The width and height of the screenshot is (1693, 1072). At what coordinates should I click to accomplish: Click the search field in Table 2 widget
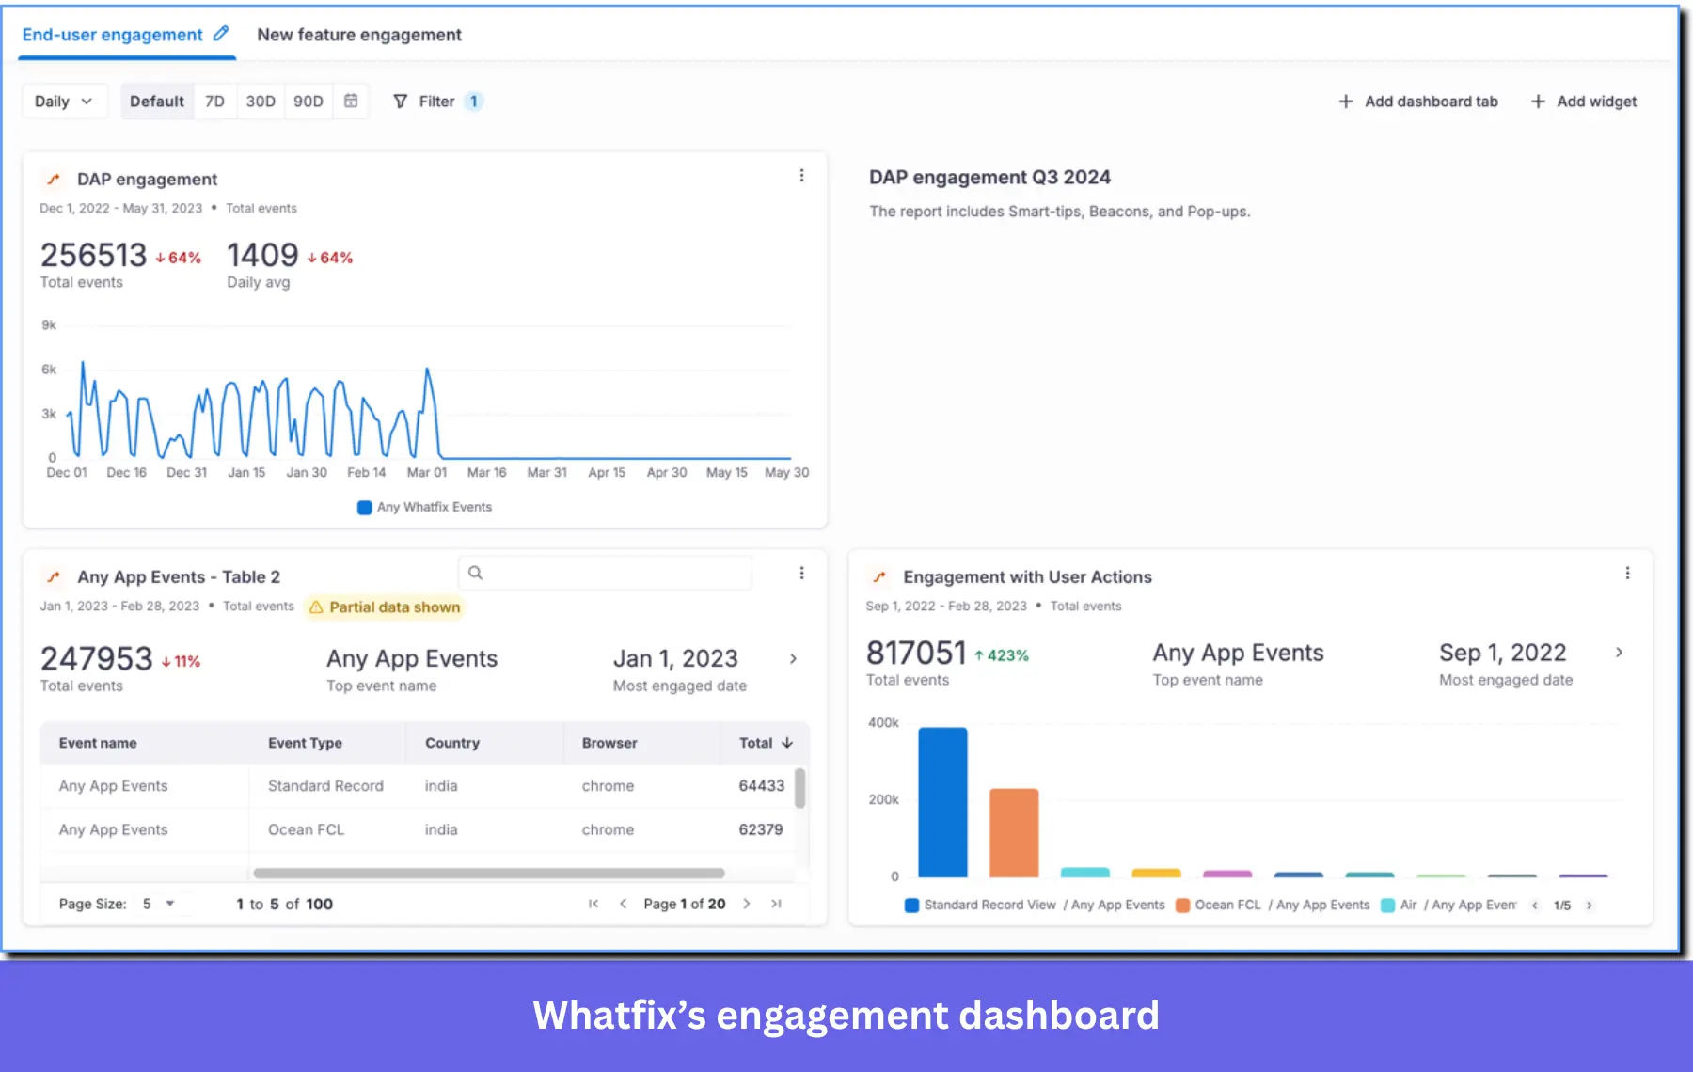pyautogui.click(x=606, y=573)
